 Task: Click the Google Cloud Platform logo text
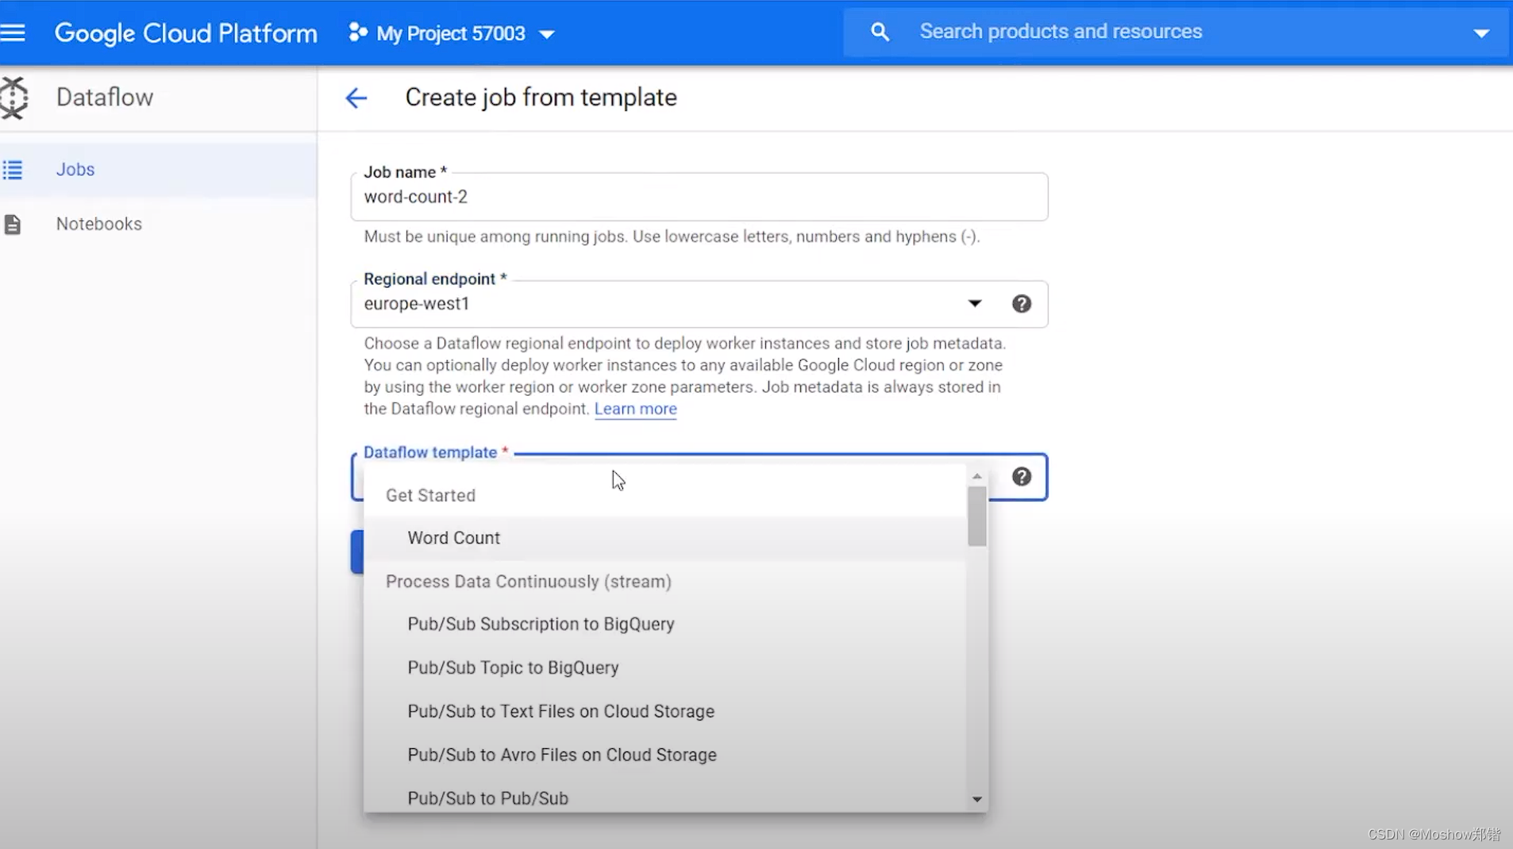pos(186,33)
